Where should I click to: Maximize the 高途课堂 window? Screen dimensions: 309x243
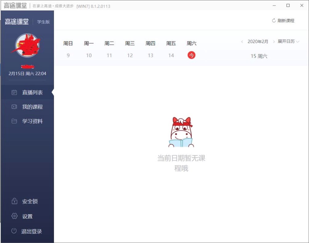288,6
